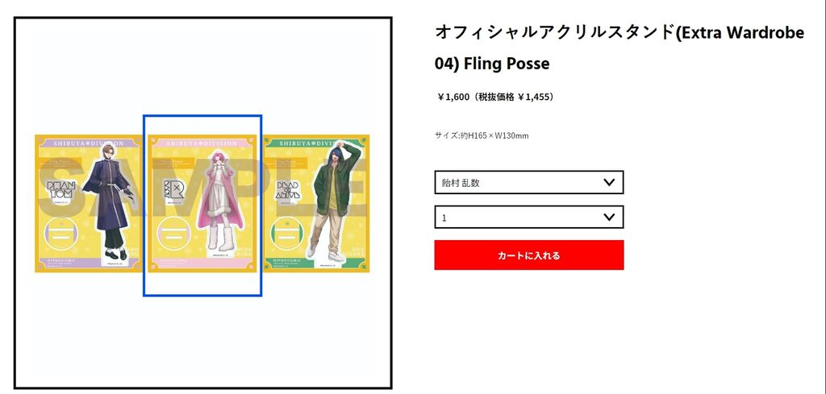
Task: Click the DEAD OR ALIVE logo on green stand
Action: (x=288, y=191)
